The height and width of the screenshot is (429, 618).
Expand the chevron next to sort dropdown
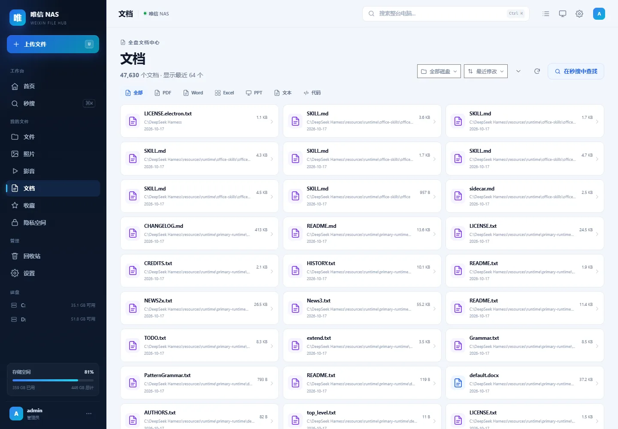(518, 71)
